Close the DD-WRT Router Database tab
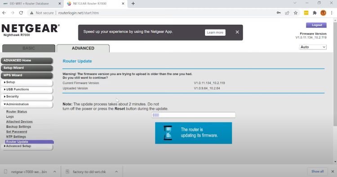This screenshot has height=177, width=337. [x=60, y=4]
